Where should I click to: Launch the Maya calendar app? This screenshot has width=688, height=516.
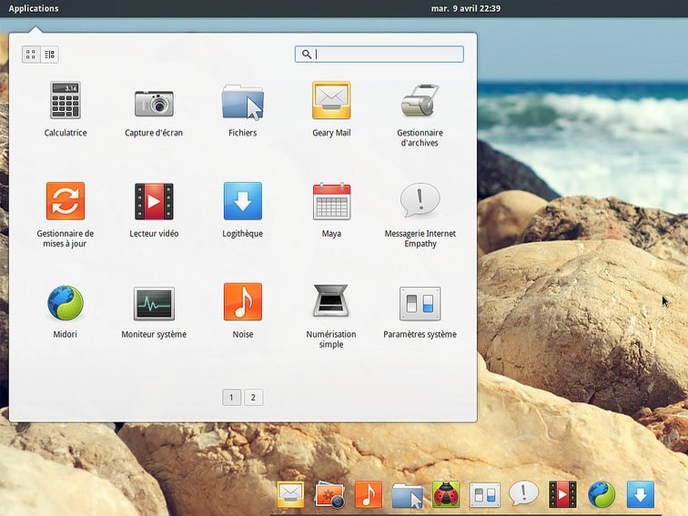point(331,209)
